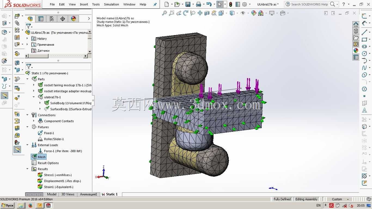Switch to the DisplayManager color ball tab
The width and height of the screenshot is (372, 209).
tap(74, 19)
